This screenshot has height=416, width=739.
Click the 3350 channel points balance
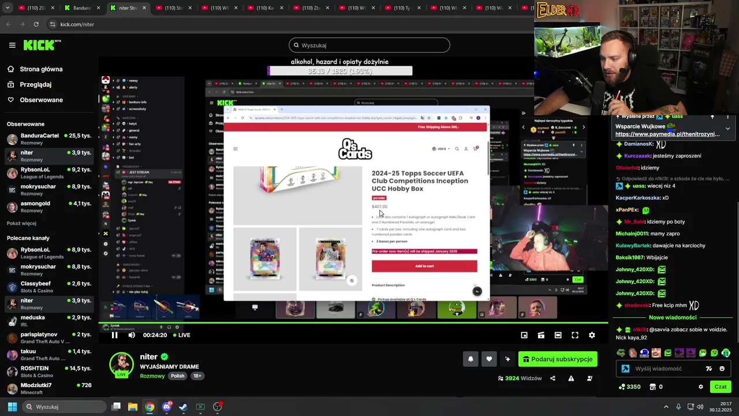[629, 387]
